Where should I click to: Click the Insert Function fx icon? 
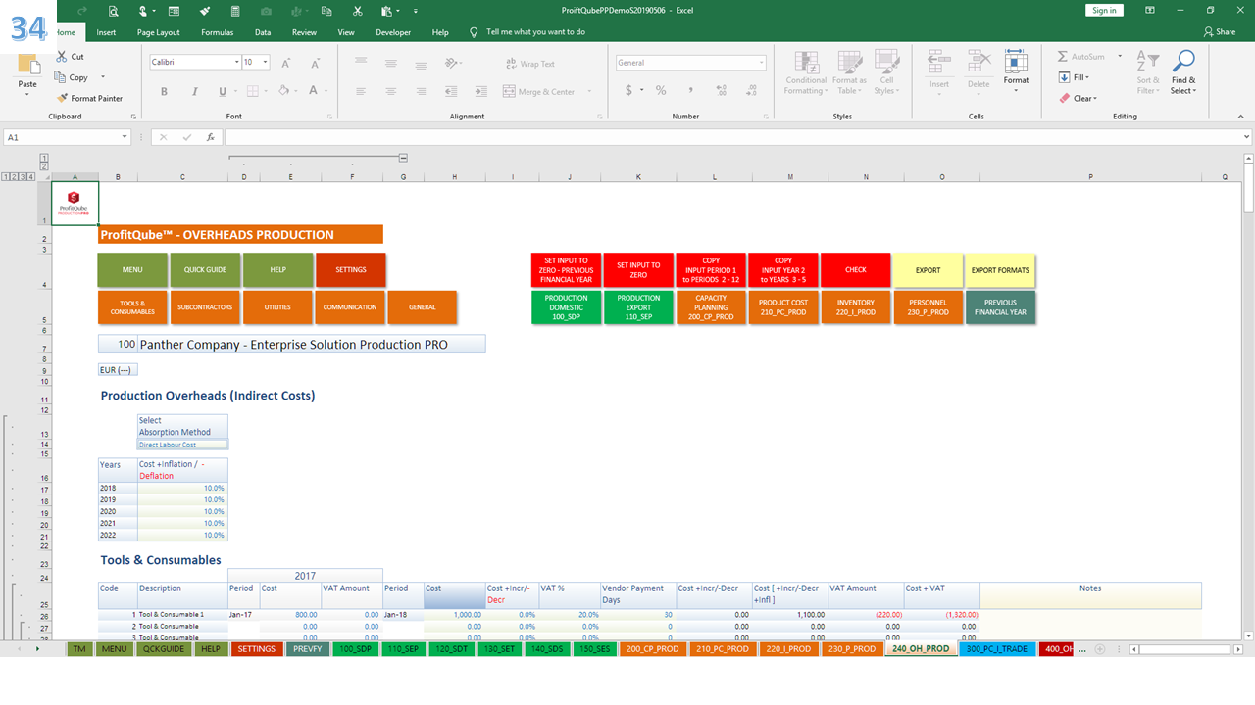210,137
